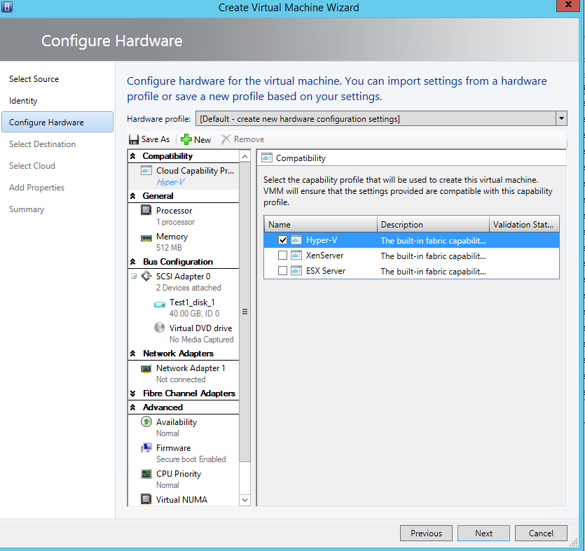Select 'Secure boot Enabled' firmware text
585x551 pixels.
[191, 459]
